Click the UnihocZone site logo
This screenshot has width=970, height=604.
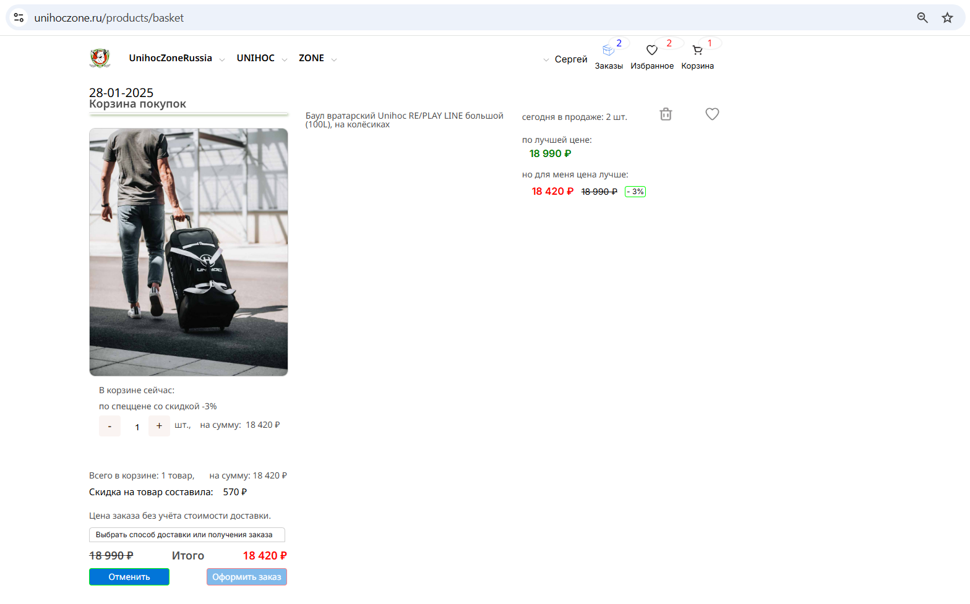[x=100, y=58]
